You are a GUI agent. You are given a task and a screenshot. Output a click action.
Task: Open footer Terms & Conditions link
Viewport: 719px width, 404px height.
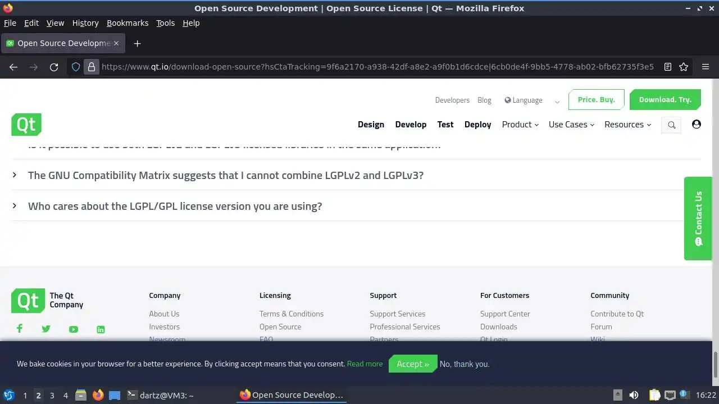(292, 314)
